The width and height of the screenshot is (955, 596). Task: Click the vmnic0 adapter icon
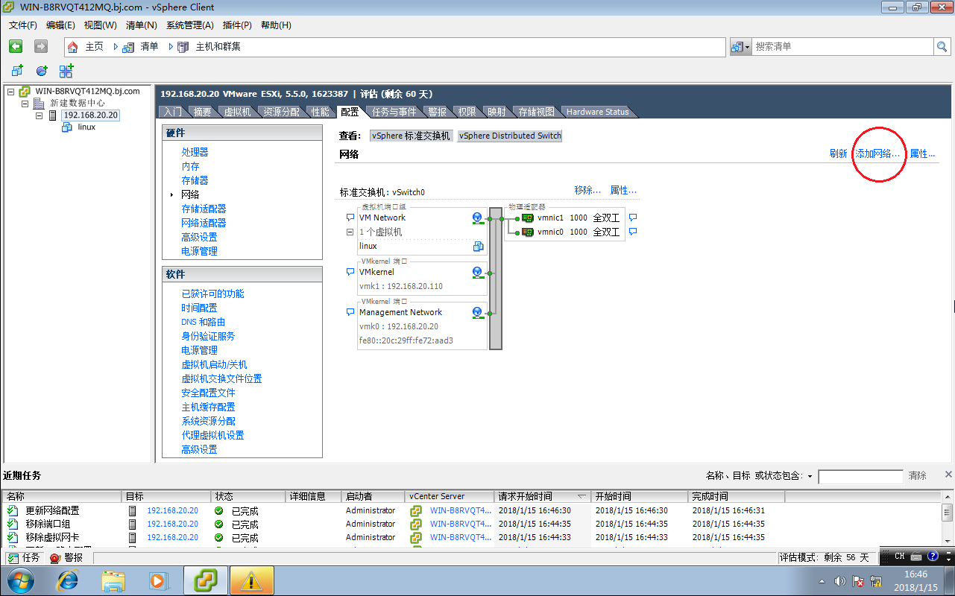[528, 232]
